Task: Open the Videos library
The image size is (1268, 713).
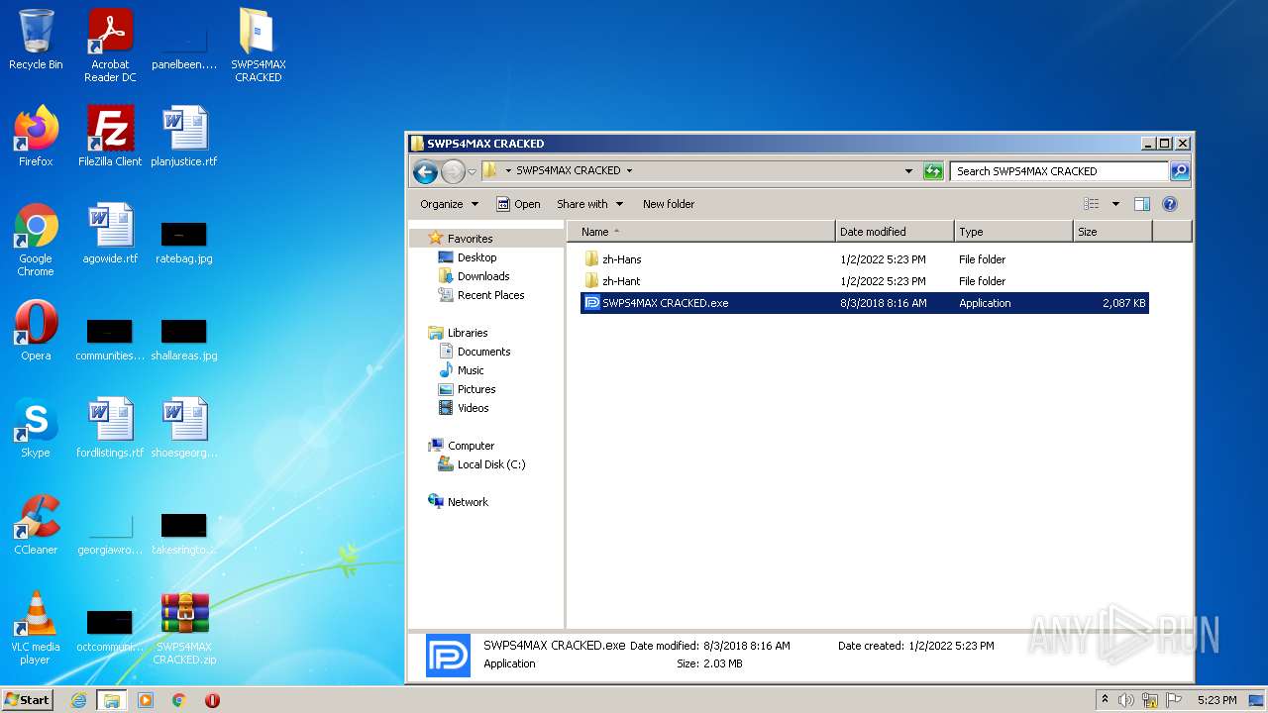Action: tap(473, 408)
